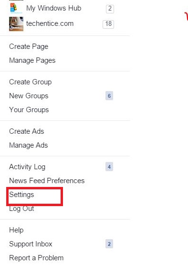Open Settings from the menu

tap(21, 195)
